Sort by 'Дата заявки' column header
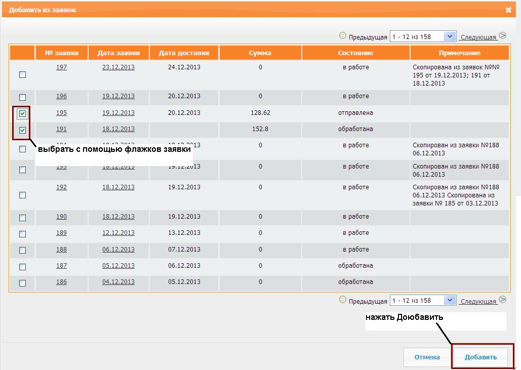The image size is (521, 370). pyautogui.click(x=118, y=53)
